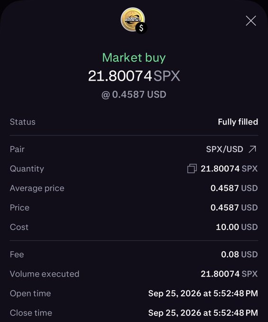Select the Volume executed value
268x322 pixels.
(229, 274)
